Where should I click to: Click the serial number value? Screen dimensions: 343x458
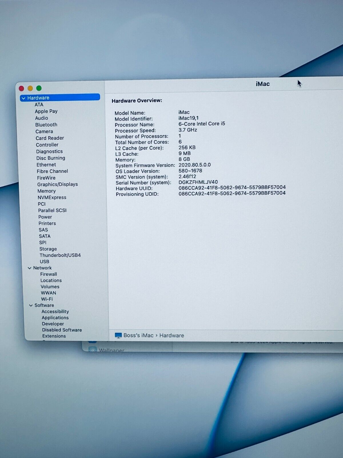click(x=198, y=182)
